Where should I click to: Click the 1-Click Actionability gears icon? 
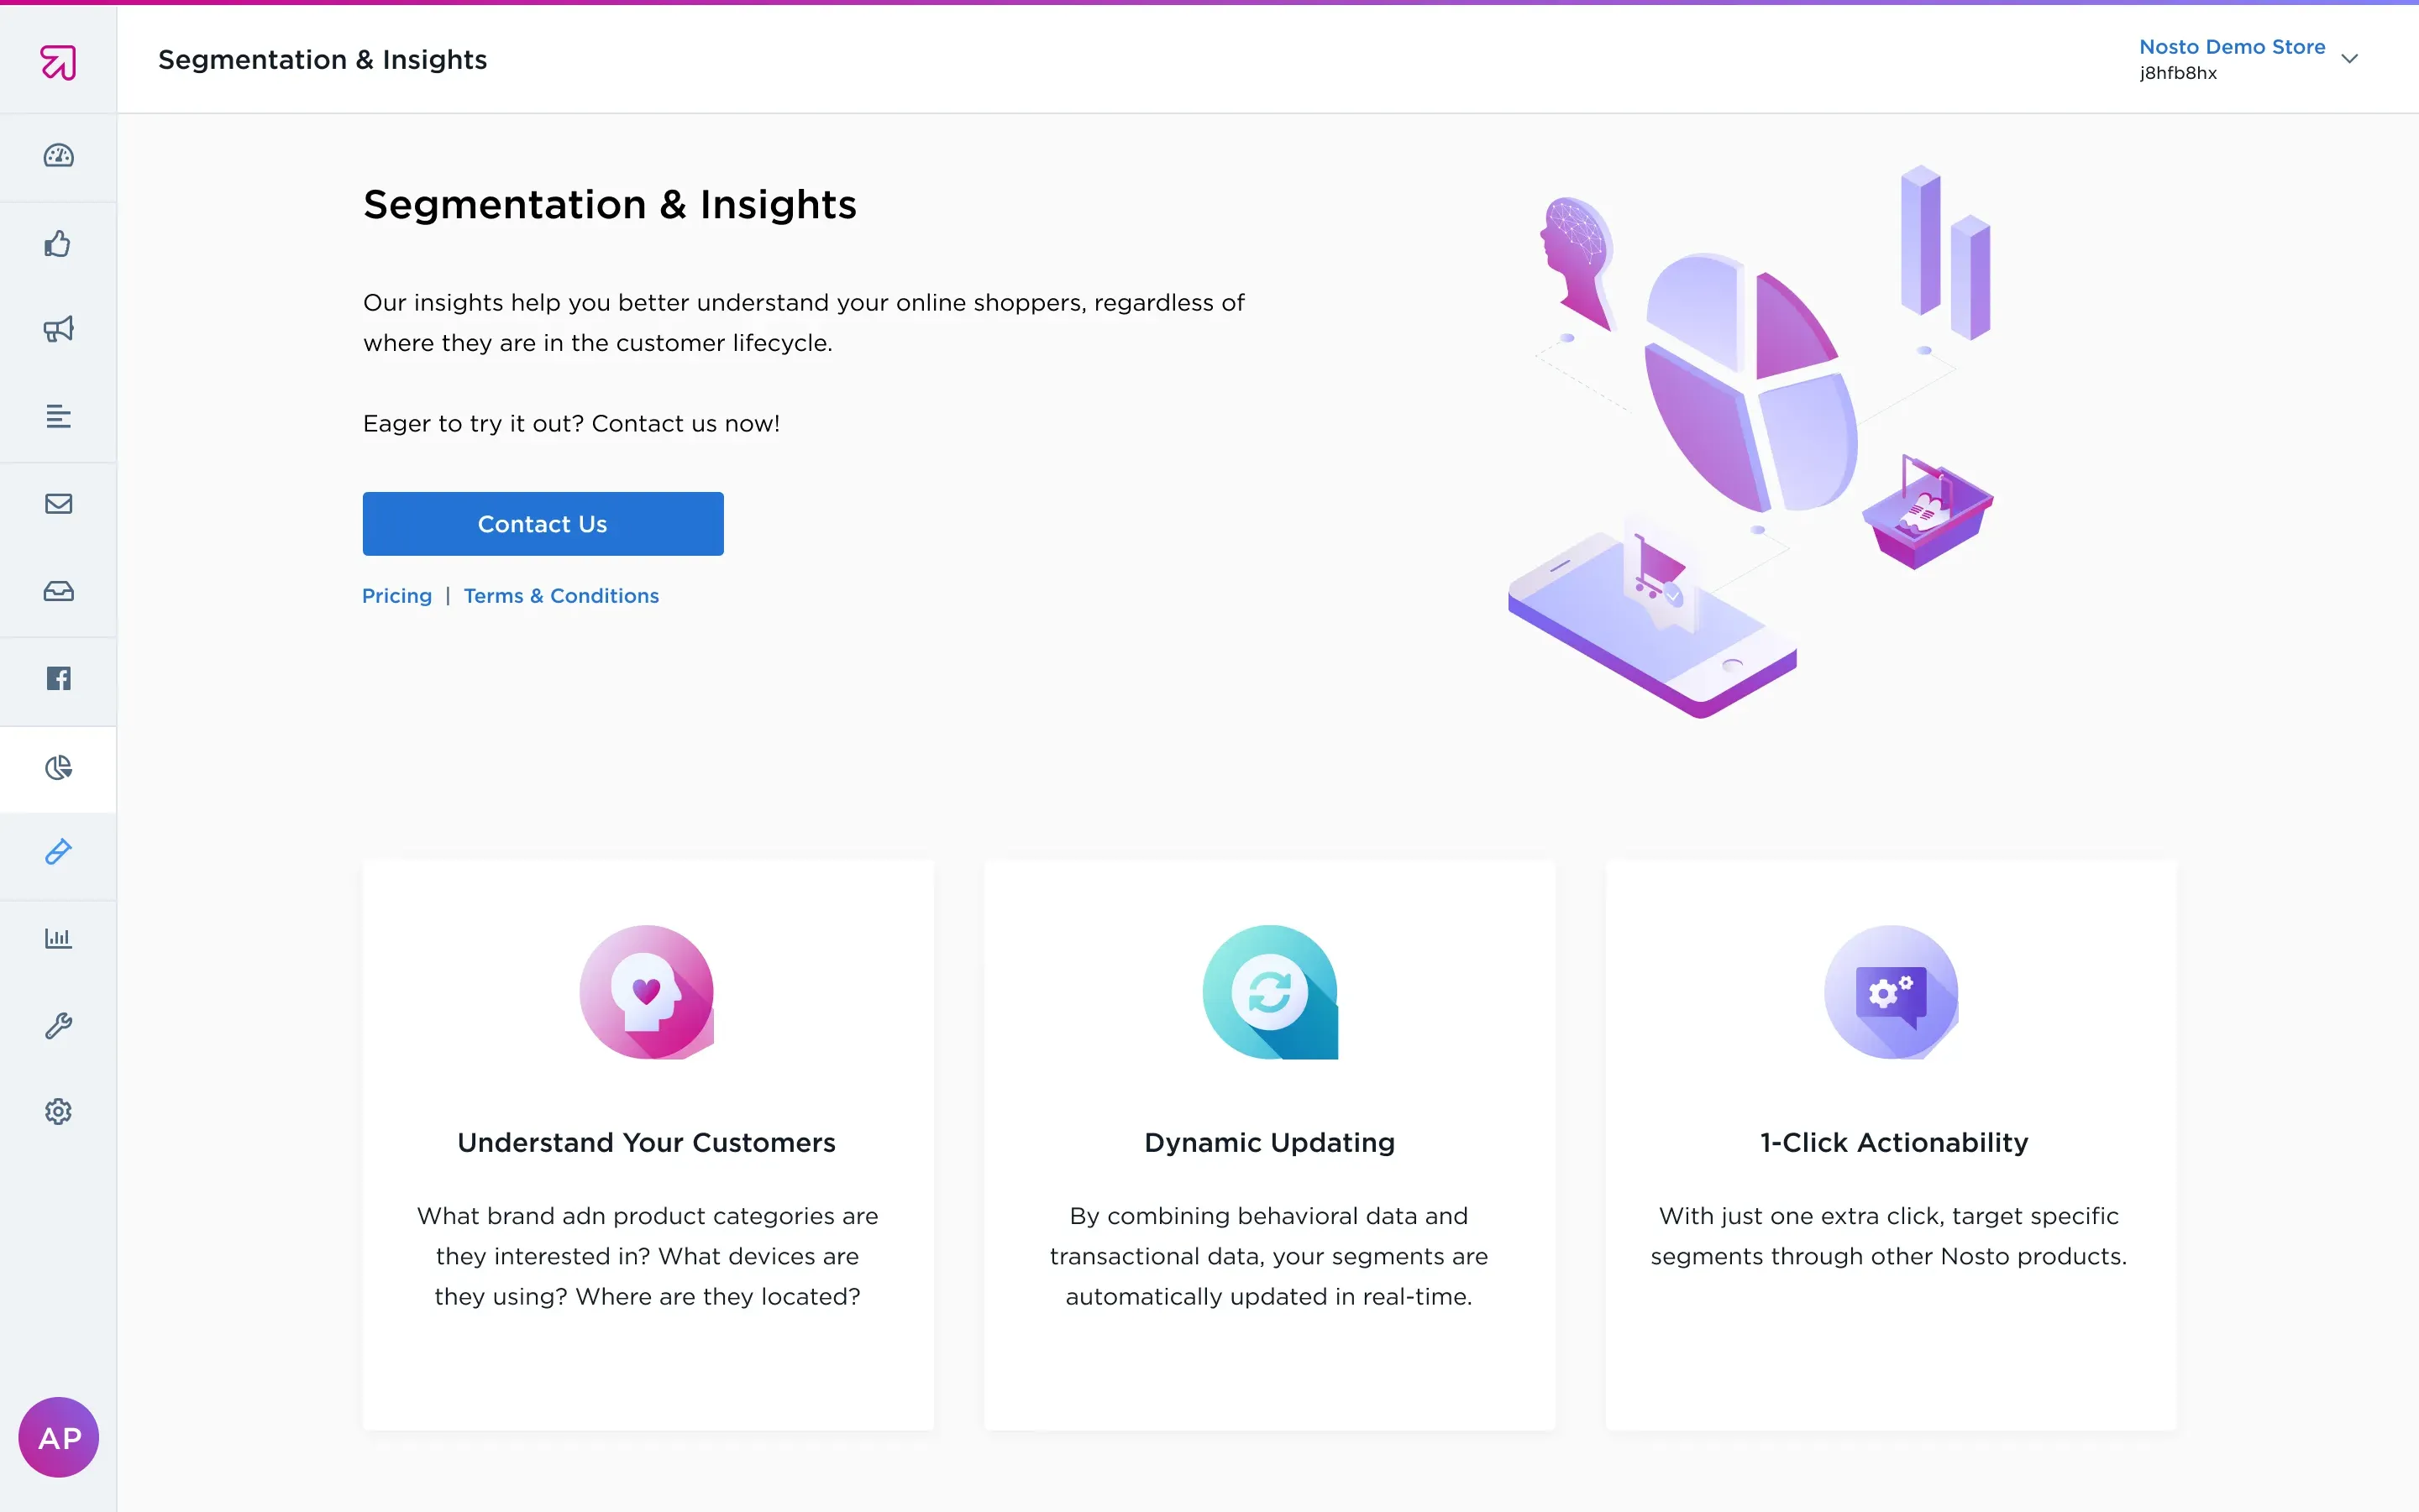(x=1891, y=992)
